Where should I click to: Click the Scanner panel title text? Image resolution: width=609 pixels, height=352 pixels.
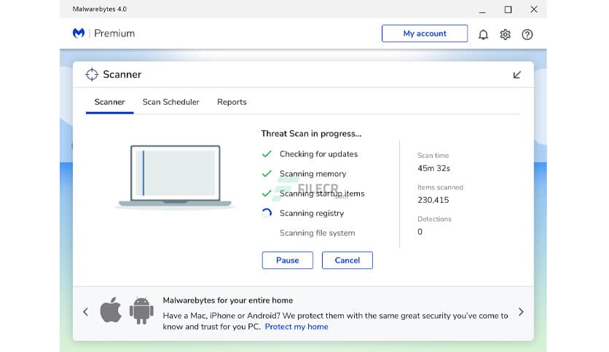(122, 74)
